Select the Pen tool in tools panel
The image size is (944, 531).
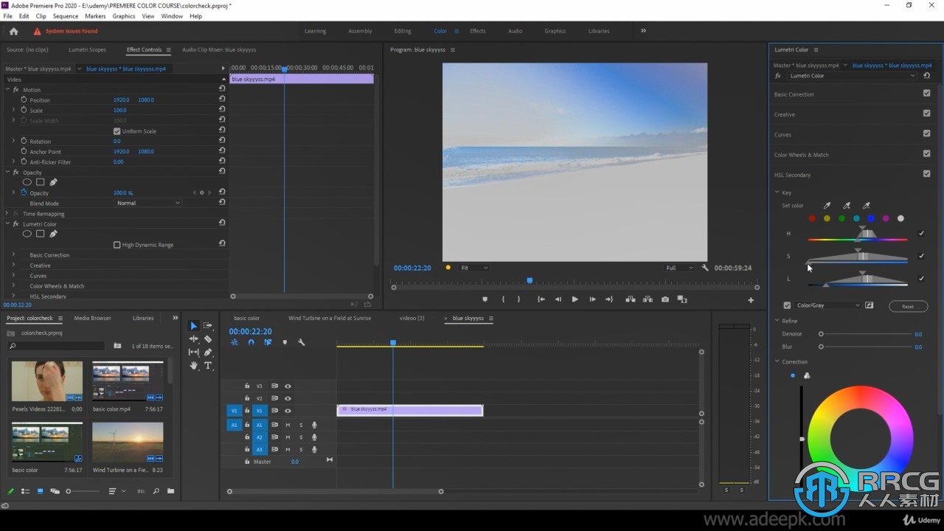[x=208, y=352]
